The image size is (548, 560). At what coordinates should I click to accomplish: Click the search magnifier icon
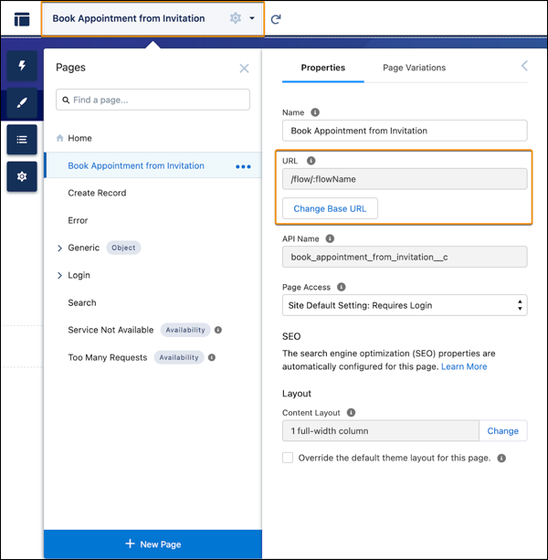66,100
